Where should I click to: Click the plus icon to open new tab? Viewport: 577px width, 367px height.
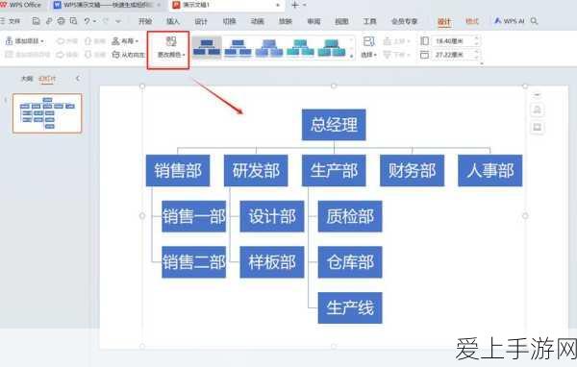(x=295, y=5)
